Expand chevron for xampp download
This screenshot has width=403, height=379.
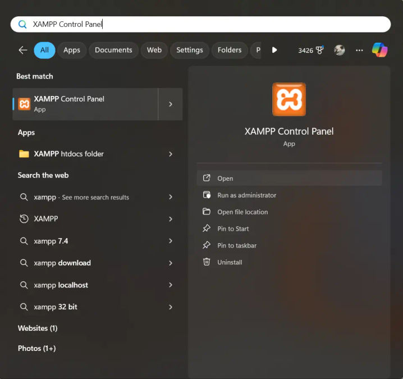point(171,263)
